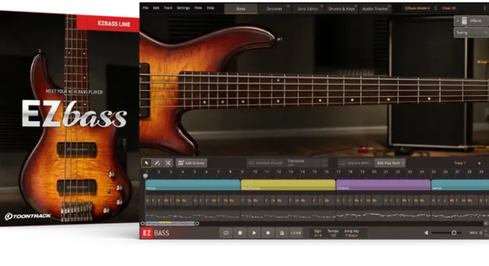Screen dimensions: 489x266
Task: Select the scissors cut tool
Action: pyautogui.click(x=168, y=163)
